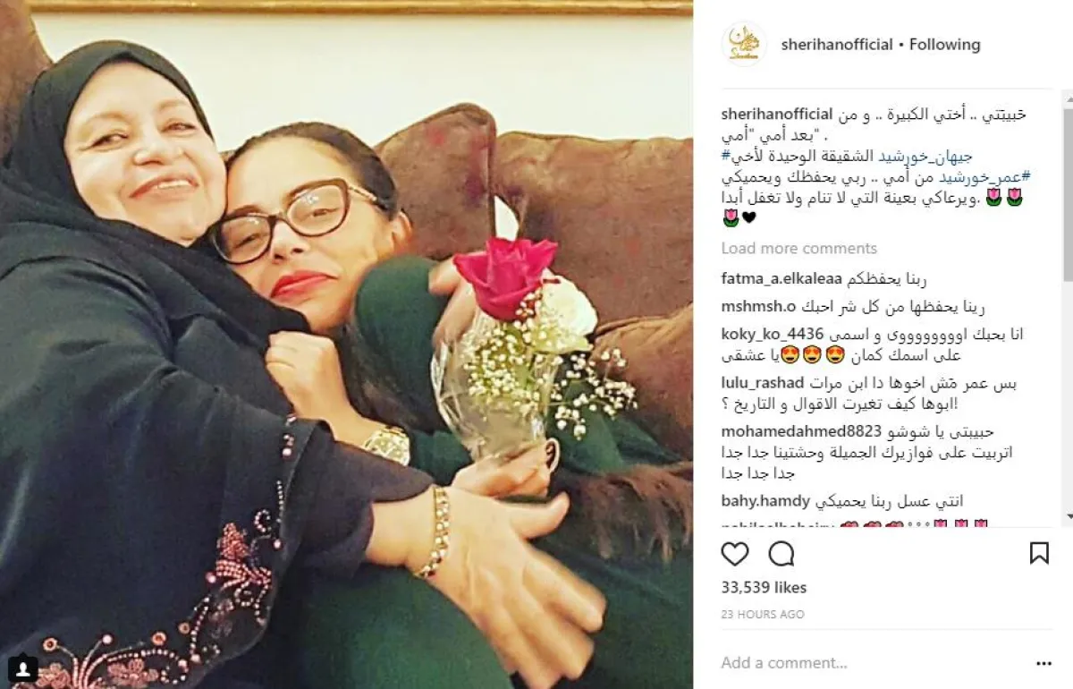1073x689 pixels.
Task: Open the main photo of the two women
Action: tap(346, 344)
